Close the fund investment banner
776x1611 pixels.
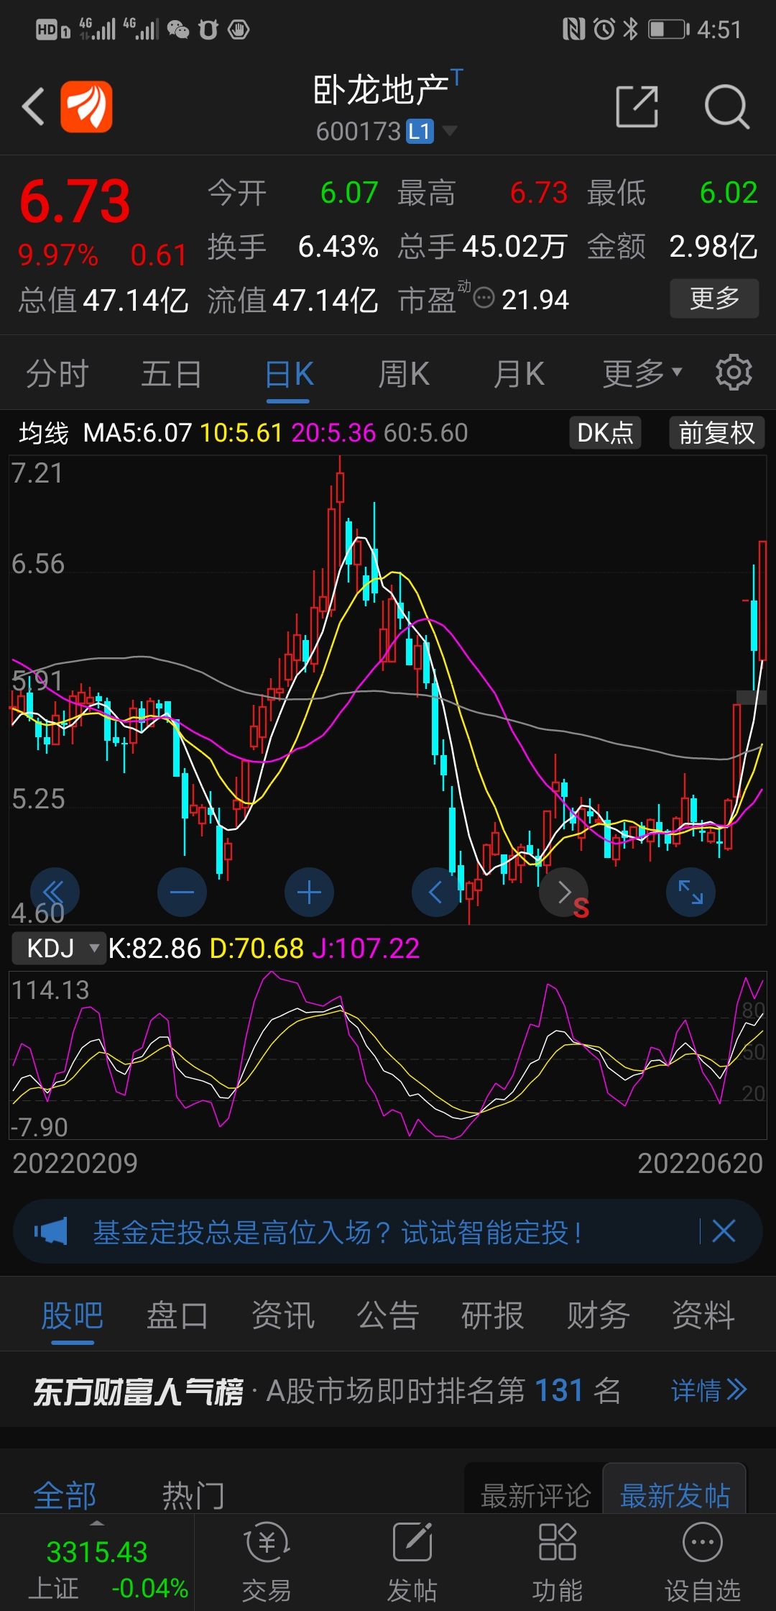pos(724,1231)
